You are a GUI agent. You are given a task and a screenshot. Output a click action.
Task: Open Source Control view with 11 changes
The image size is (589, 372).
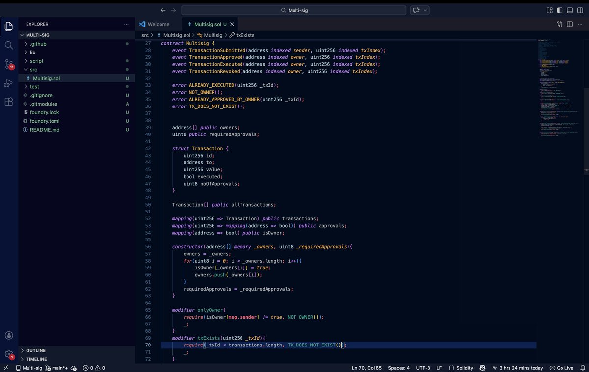click(9, 64)
